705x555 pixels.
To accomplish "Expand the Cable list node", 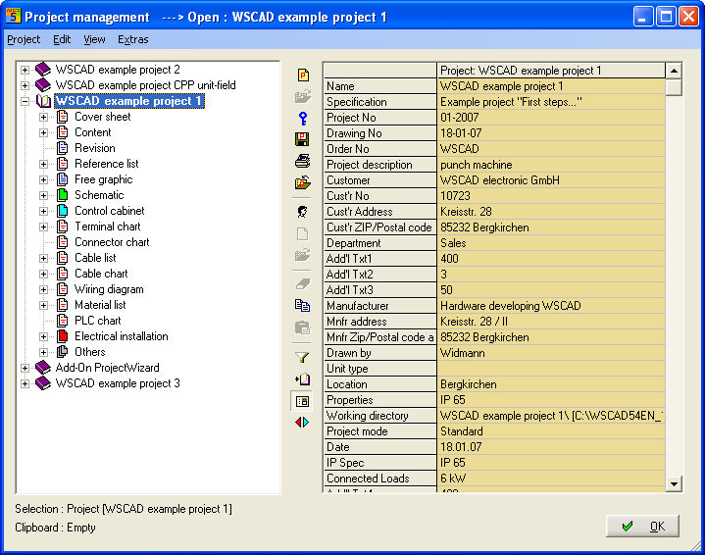I will [x=43, y=258].
